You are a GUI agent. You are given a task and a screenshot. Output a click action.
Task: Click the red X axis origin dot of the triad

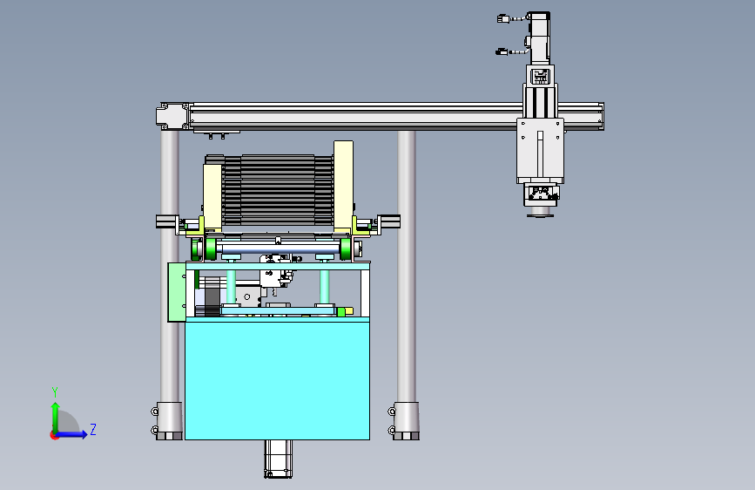tap(53, 435)
